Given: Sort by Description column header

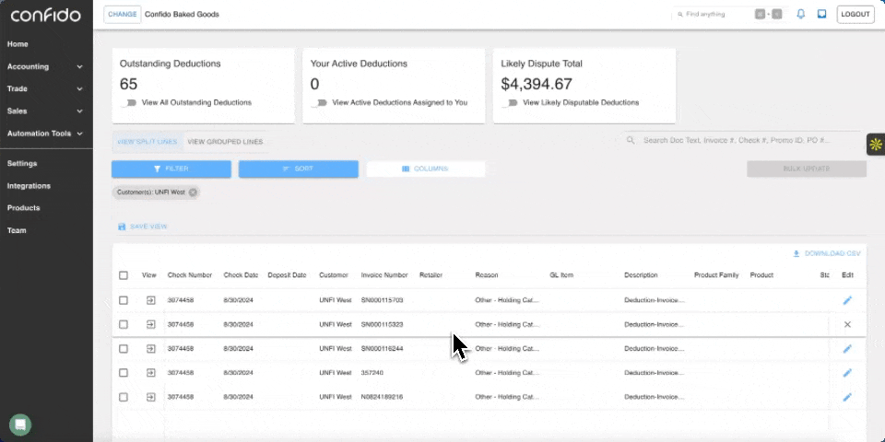Looking at the screenshot, I should [641, 275].
